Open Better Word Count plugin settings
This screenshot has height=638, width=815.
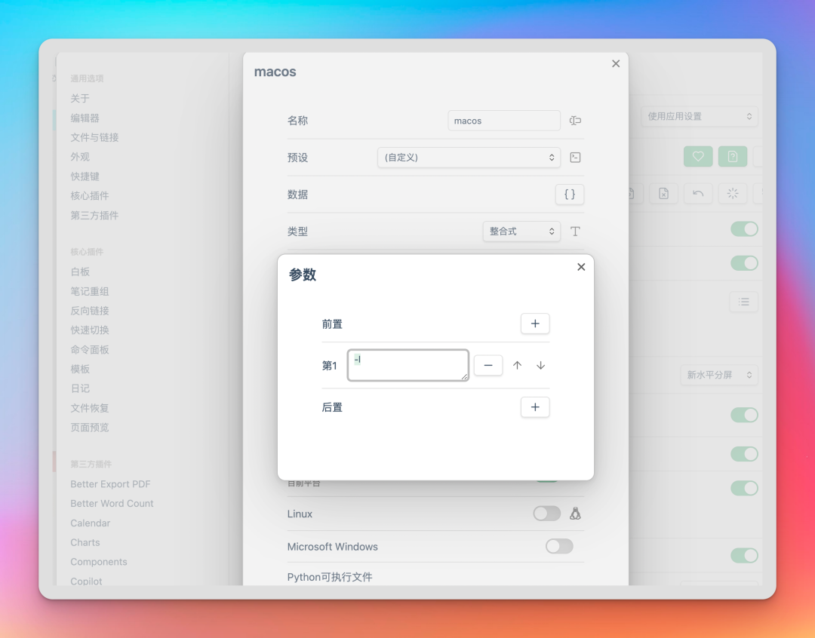pos(112,504)
